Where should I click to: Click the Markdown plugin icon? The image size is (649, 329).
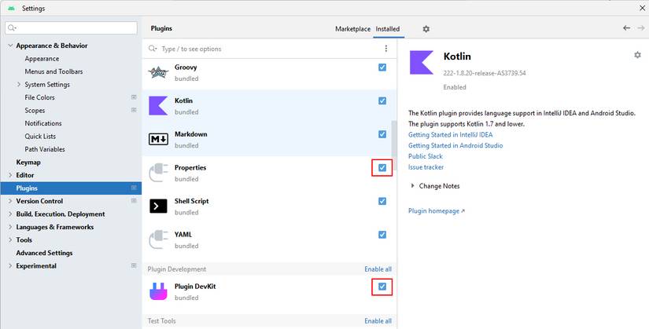pyautogui.click(x=158, y=139)
